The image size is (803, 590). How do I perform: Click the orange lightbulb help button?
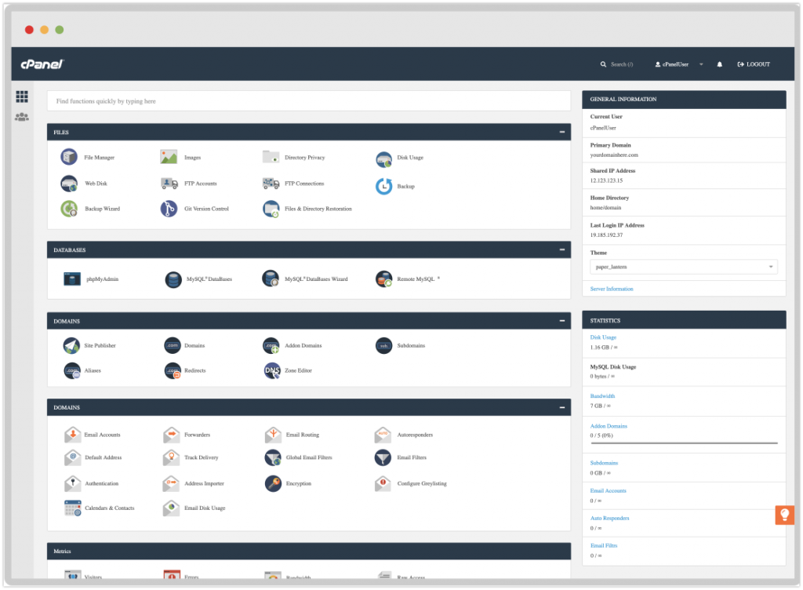(784, 514)
